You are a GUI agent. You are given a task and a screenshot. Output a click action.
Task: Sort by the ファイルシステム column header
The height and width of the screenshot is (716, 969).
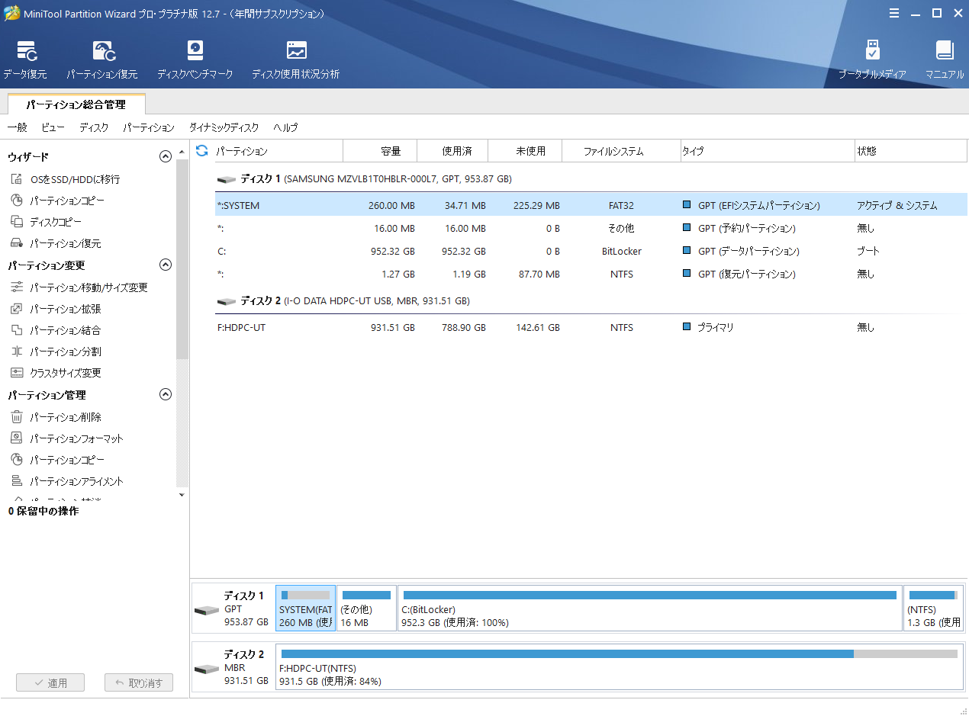pyautogui.click(x=621, y=151)
